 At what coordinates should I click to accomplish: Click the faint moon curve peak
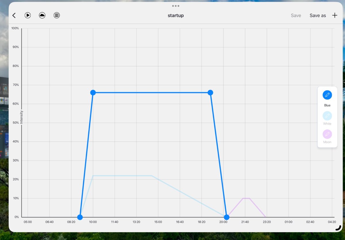point(246,198)
